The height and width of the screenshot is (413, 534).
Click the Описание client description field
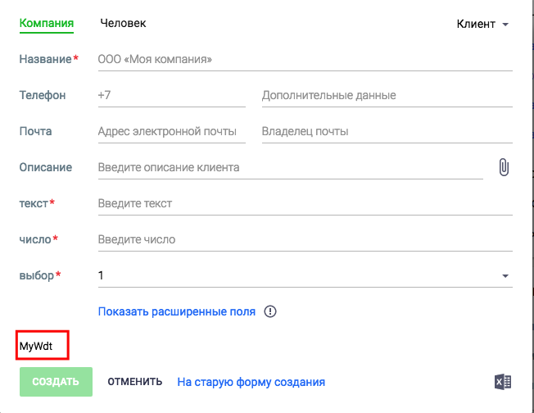click(290, 168)
